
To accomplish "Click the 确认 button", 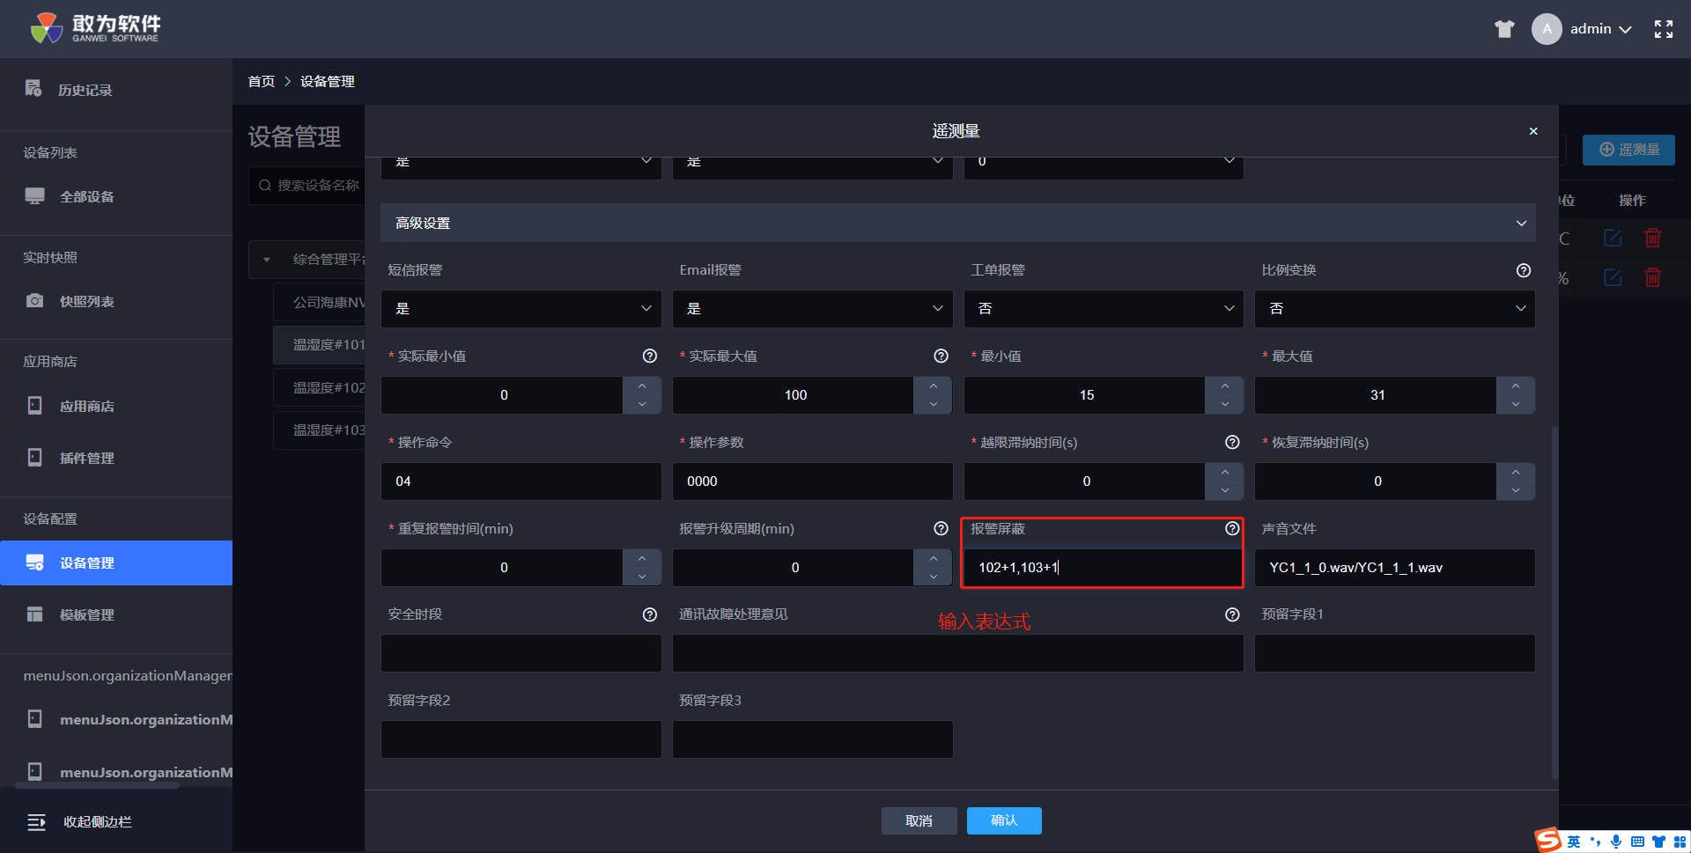I will 1004,820.
